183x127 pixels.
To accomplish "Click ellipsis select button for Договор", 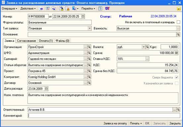I will (x=86, y=83).
